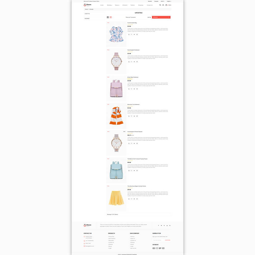This screenshot has height=255, width=255.
Task: Open the Fashion menu item
Action: coord(133,5)
